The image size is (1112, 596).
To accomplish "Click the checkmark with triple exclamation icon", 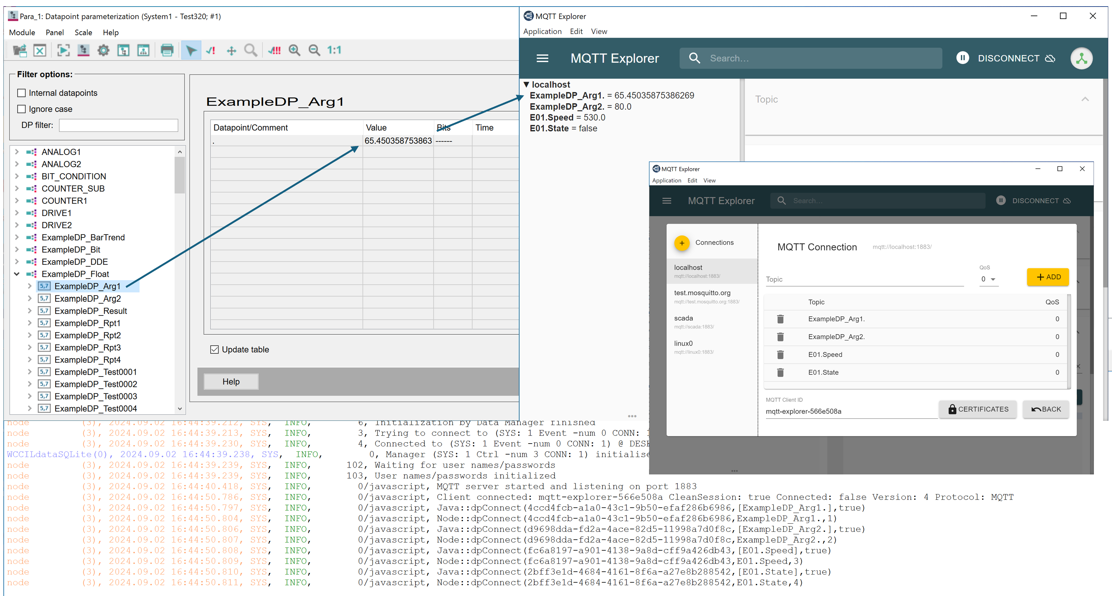I will pos(274,50).
